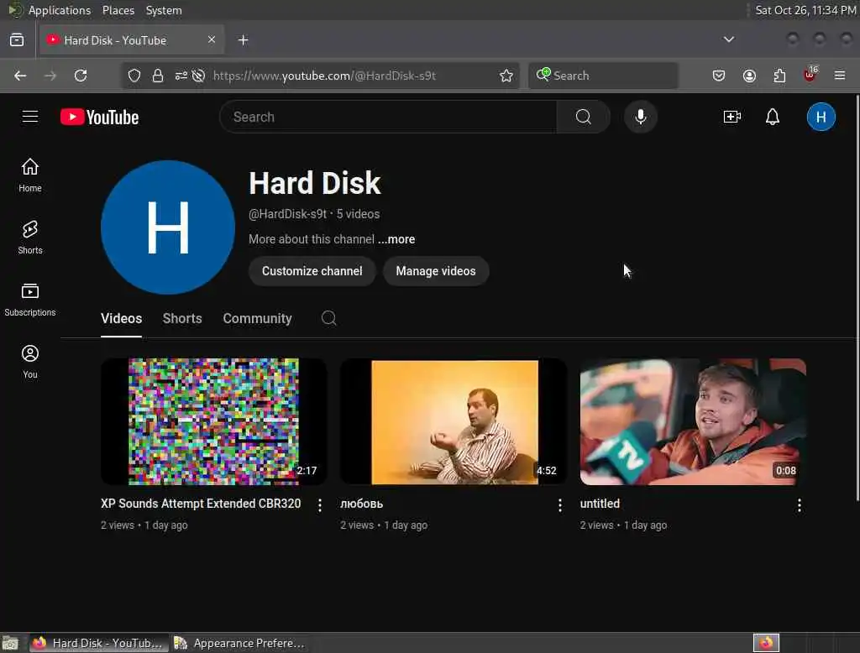Open the Create video icon
The width and height of the screenshot is (860, 653).
click(x=732, y=117)
